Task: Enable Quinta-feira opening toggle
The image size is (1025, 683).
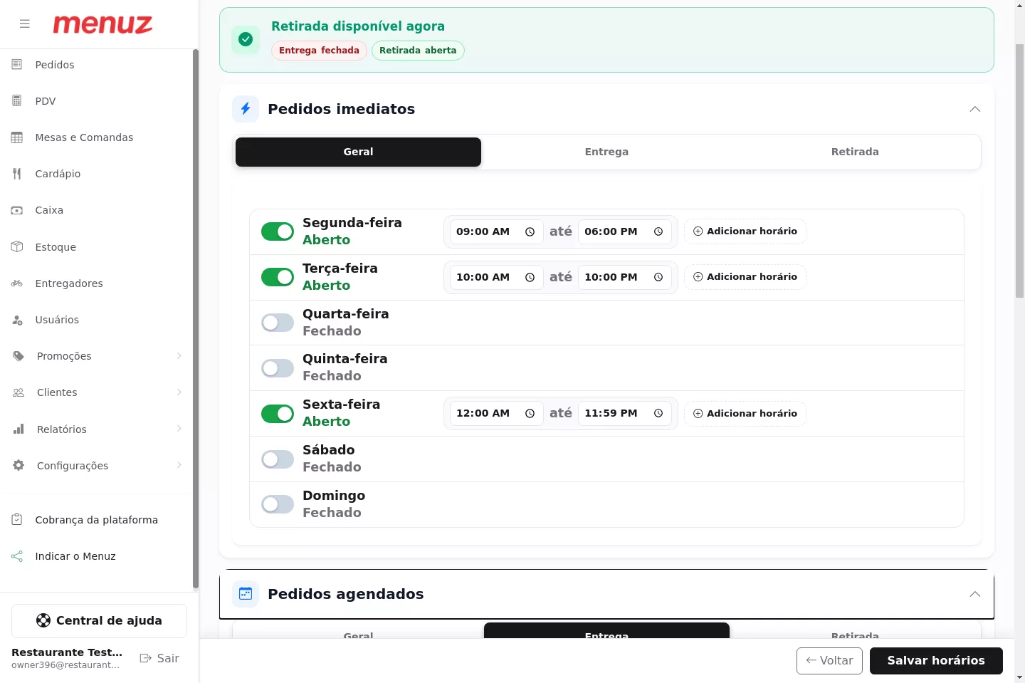Action: tap(278, 368)
